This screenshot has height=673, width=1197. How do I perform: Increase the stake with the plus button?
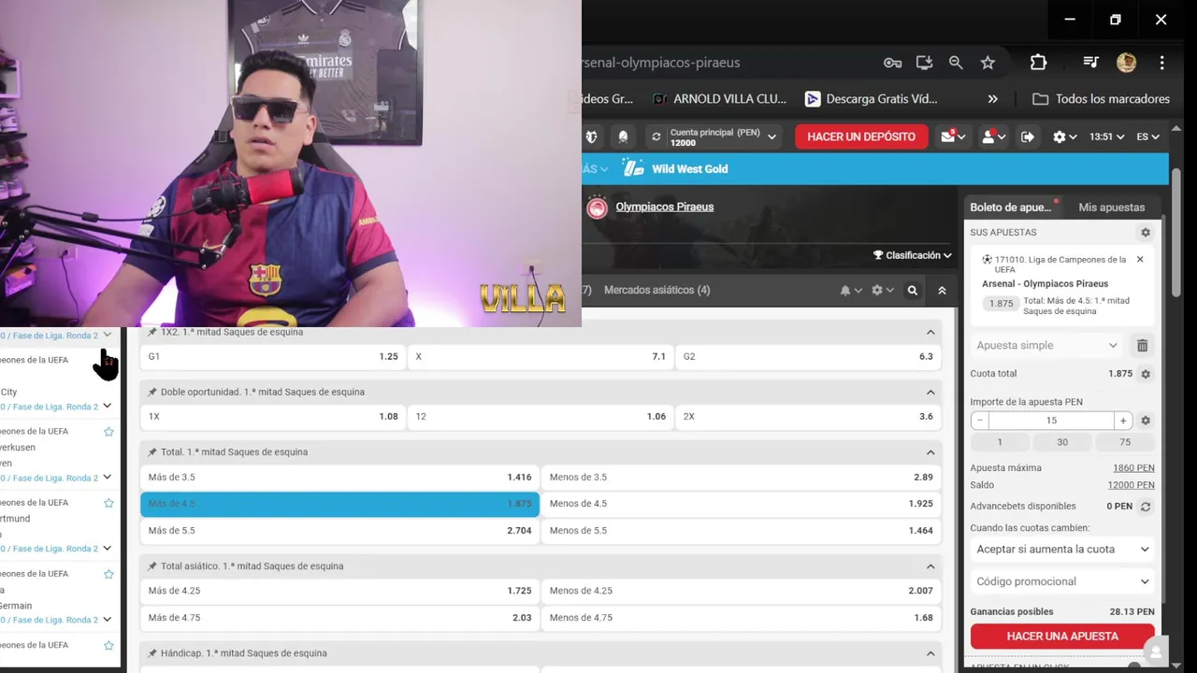pyautogui.click(x=1123, y=421)
